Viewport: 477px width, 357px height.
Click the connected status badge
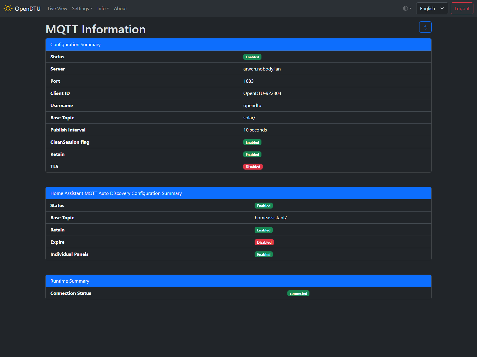point(298,293)
